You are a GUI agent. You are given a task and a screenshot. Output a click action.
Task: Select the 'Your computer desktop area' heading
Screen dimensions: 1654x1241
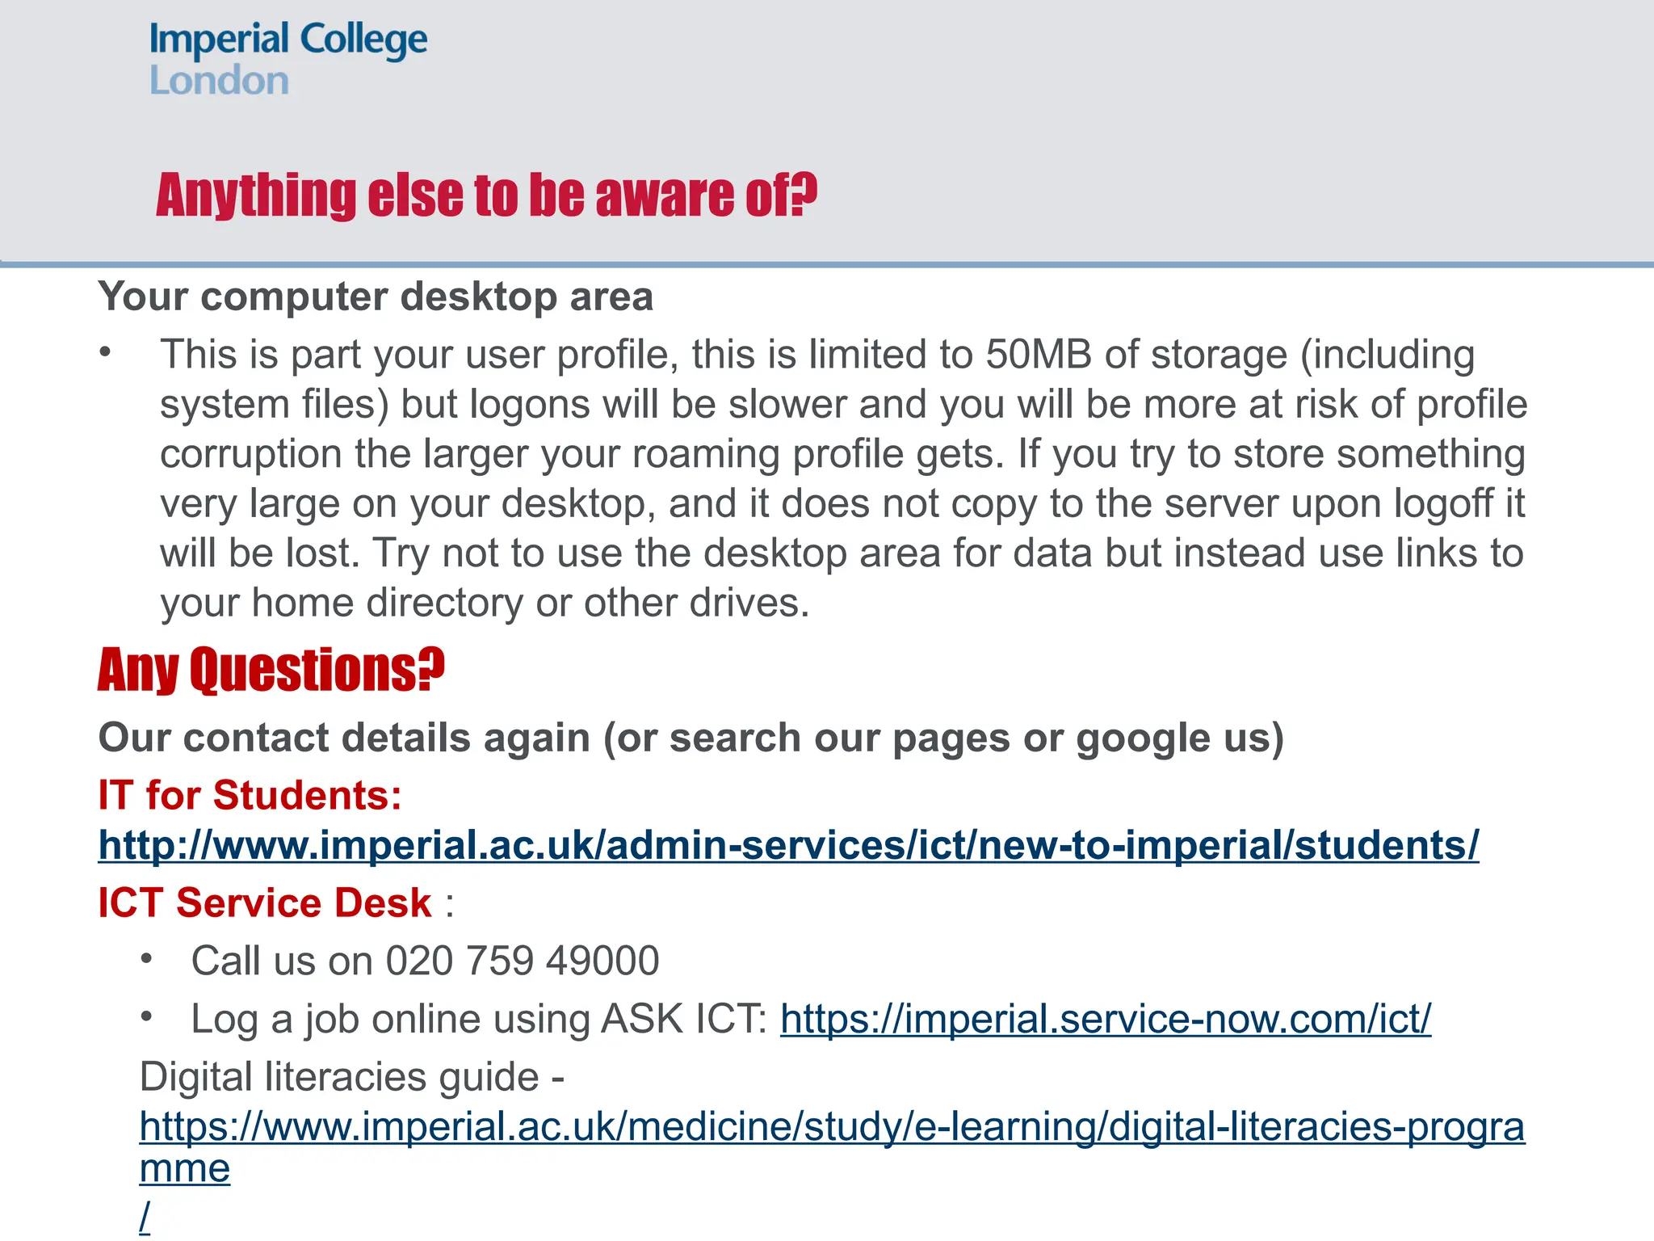[376, 296]
